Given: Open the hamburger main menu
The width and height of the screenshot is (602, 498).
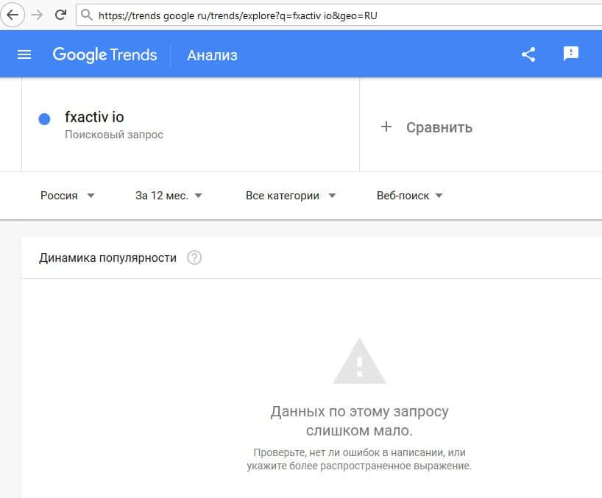Looking at the screenshot, I should [x=24, y=54].
